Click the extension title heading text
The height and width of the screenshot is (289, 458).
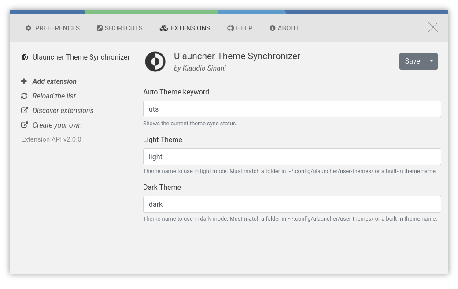pyautogui.click(x=237, y=56)
